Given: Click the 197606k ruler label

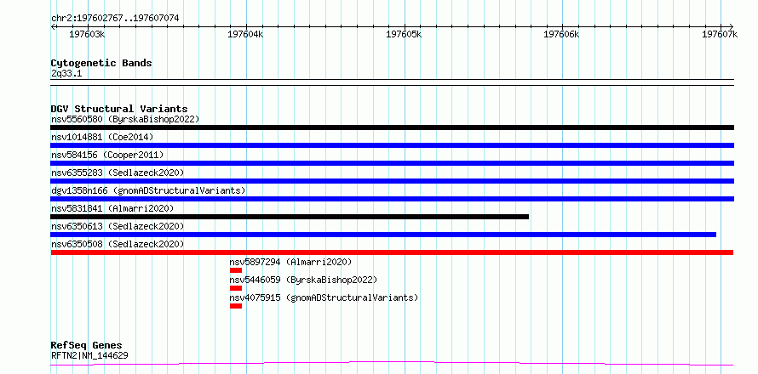Looking at the screenshot, I should (x=562, y=35).
